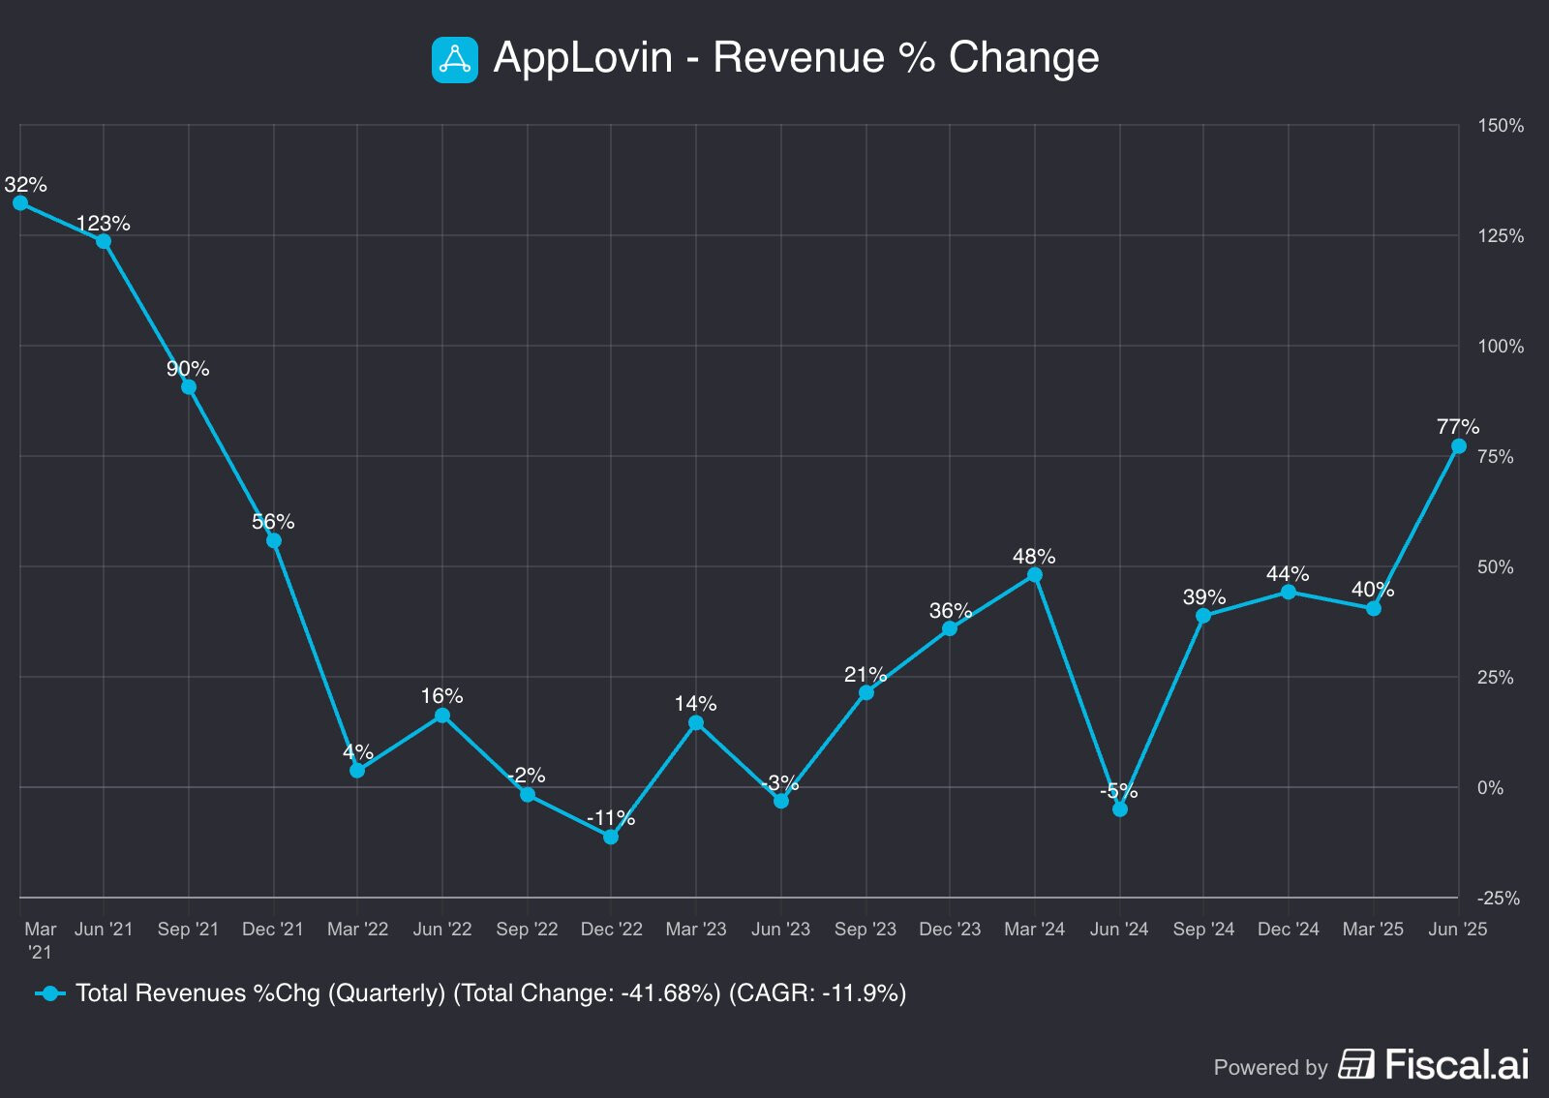Click the 16% data point at Jun '22
The image size is (1549, 1098).
442,716
